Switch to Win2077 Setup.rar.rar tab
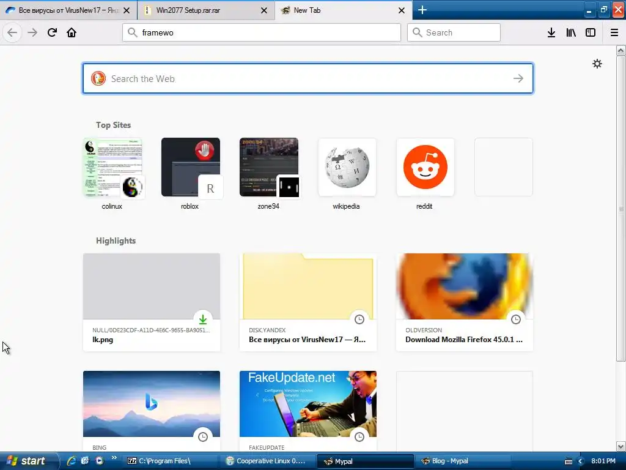 coord(206,10)
